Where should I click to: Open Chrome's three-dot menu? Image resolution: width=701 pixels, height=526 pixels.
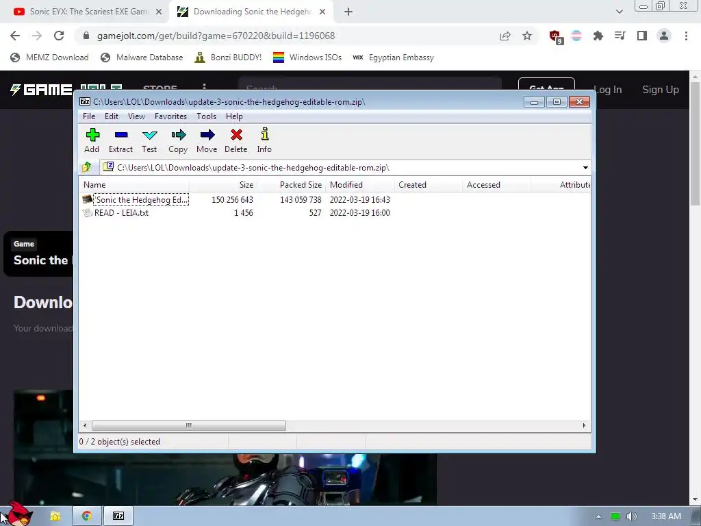tap(686, 36)
